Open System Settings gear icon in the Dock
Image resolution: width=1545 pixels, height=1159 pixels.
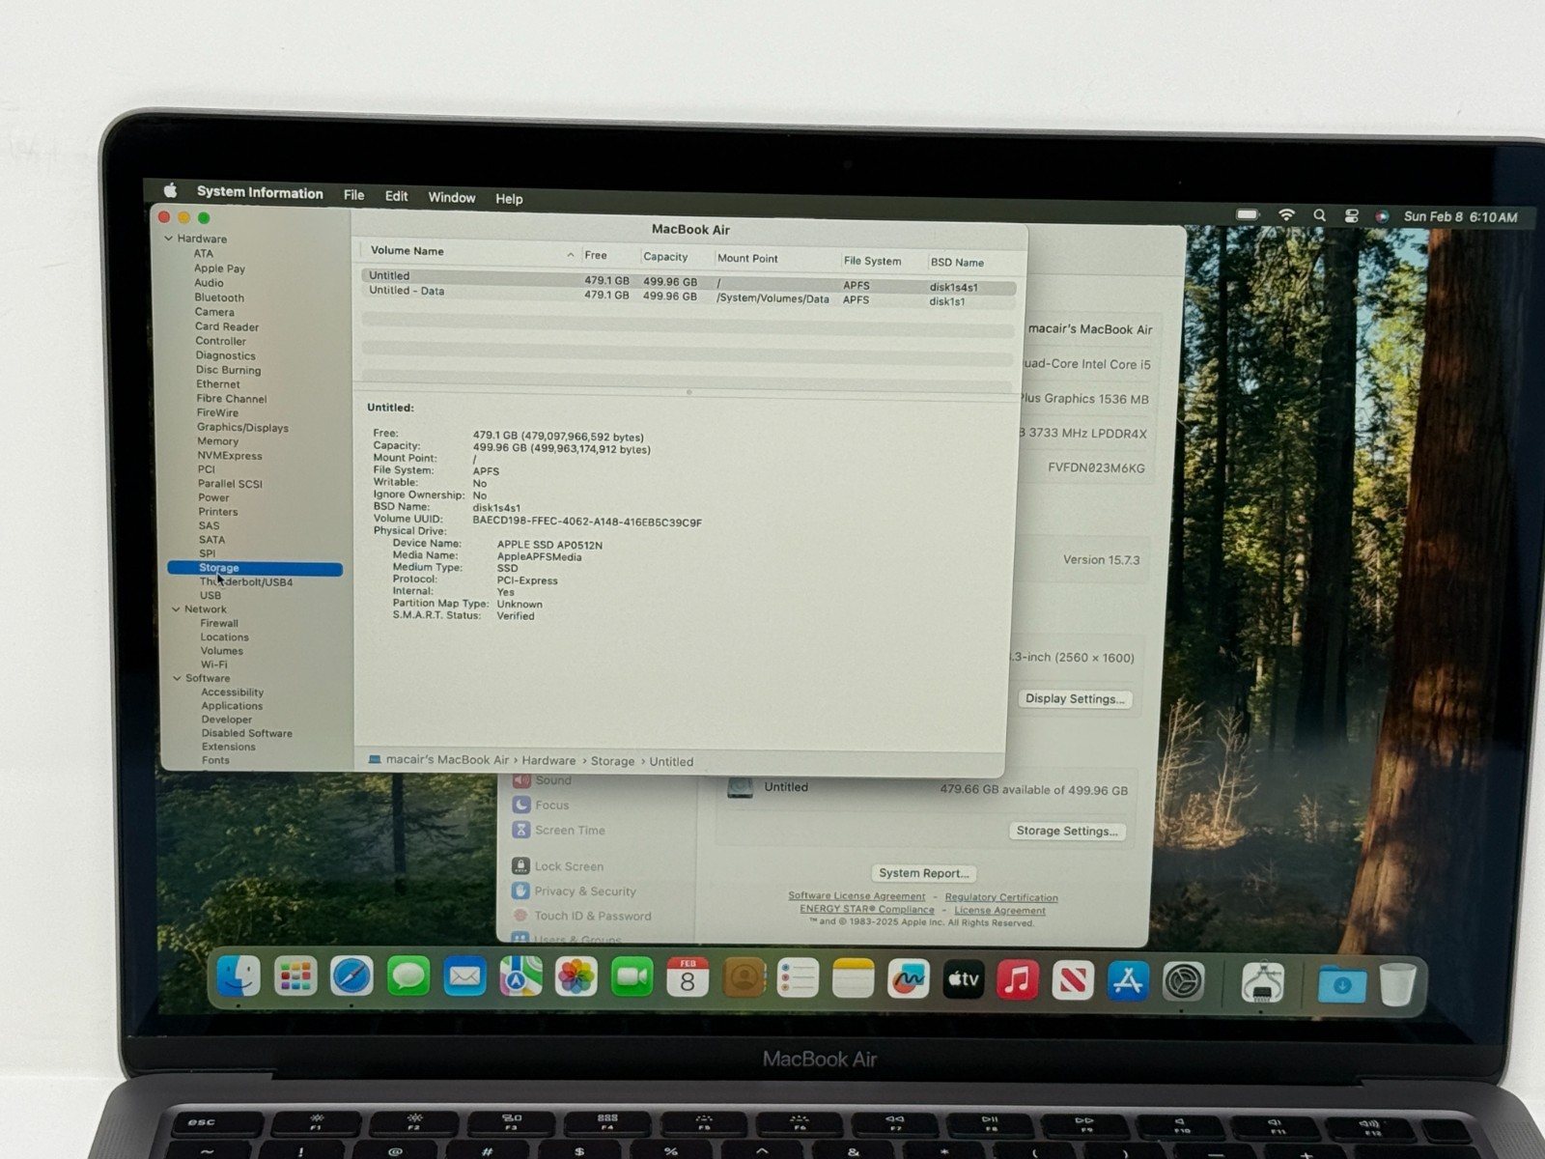coord(1184,982)
